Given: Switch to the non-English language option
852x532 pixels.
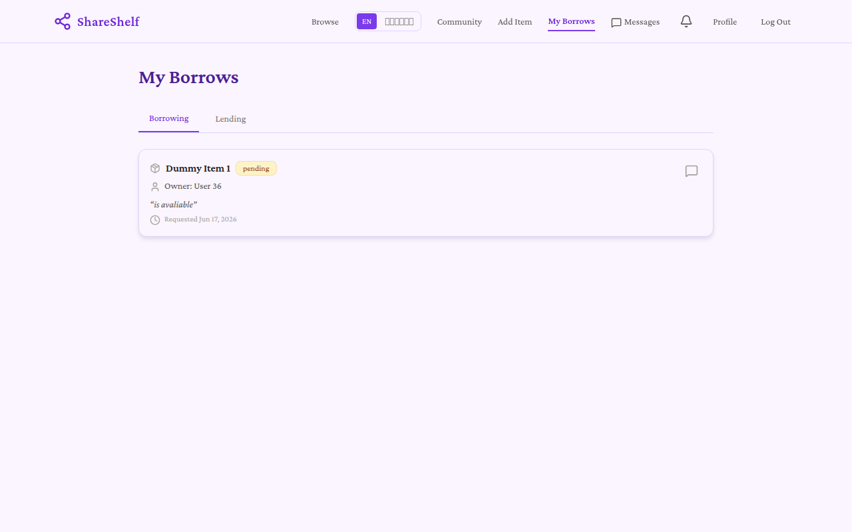Looking at the screenshot, I should pyautogui.click(x=399, y=21).
